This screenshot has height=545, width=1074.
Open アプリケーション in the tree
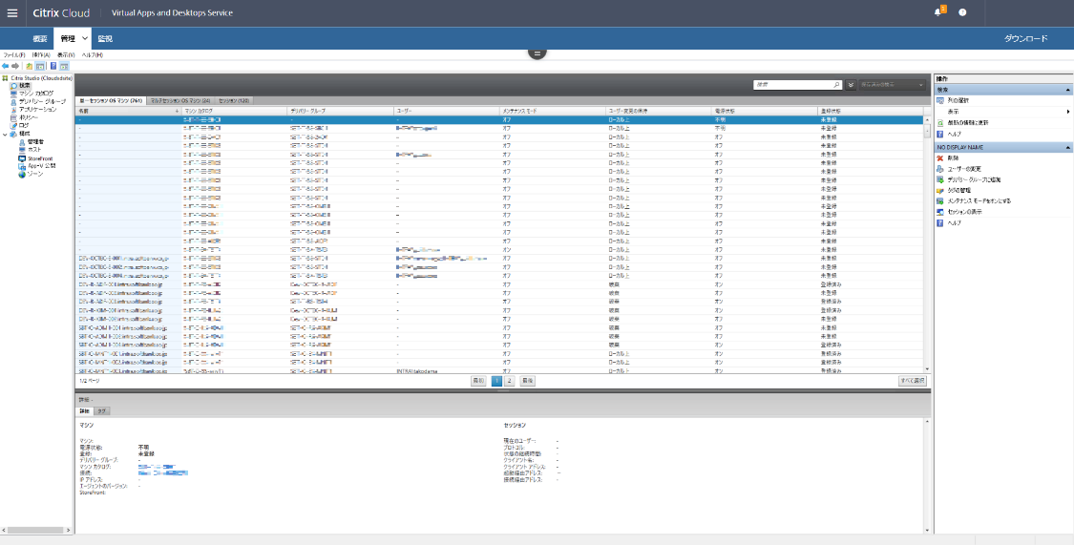tap(37, 109)
